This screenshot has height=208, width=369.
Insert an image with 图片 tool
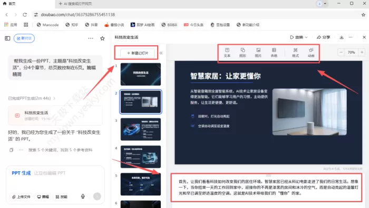pyautogui.click(x=258, y=53)
